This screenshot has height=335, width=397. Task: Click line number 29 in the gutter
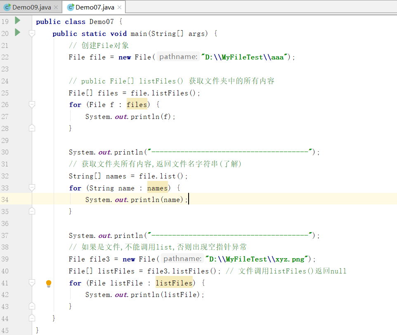tap(5, 140)
